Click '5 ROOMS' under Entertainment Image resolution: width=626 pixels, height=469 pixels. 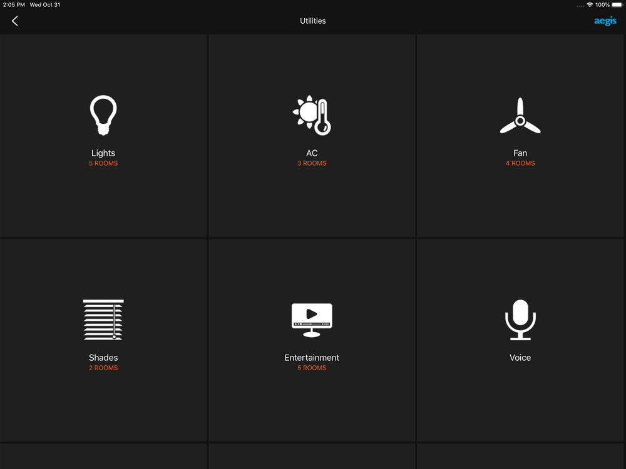(312, 368)
